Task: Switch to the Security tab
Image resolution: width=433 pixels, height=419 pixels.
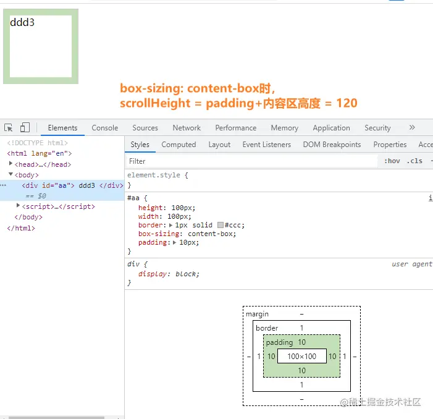Action: [x=377, y=128]
